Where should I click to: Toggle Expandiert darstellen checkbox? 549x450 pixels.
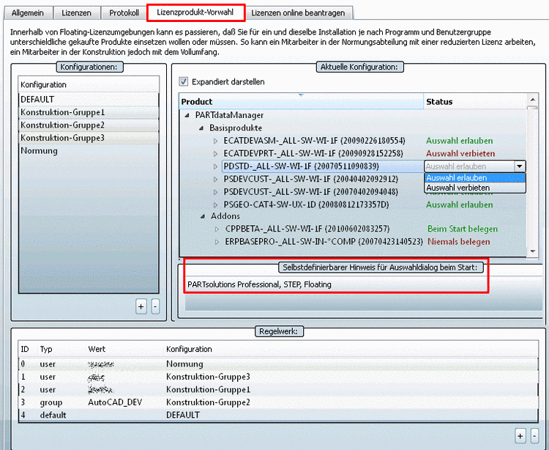pyautogui.click(x=184, y=81)
